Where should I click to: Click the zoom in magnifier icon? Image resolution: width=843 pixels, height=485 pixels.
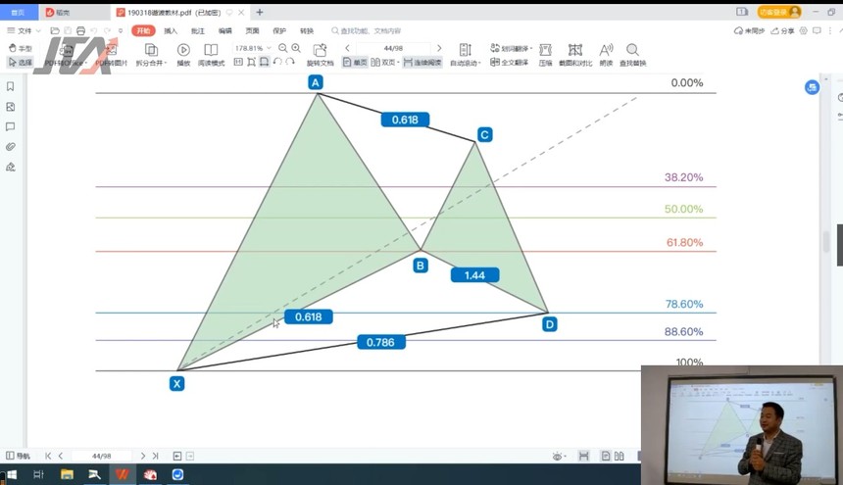click(296, 48)
